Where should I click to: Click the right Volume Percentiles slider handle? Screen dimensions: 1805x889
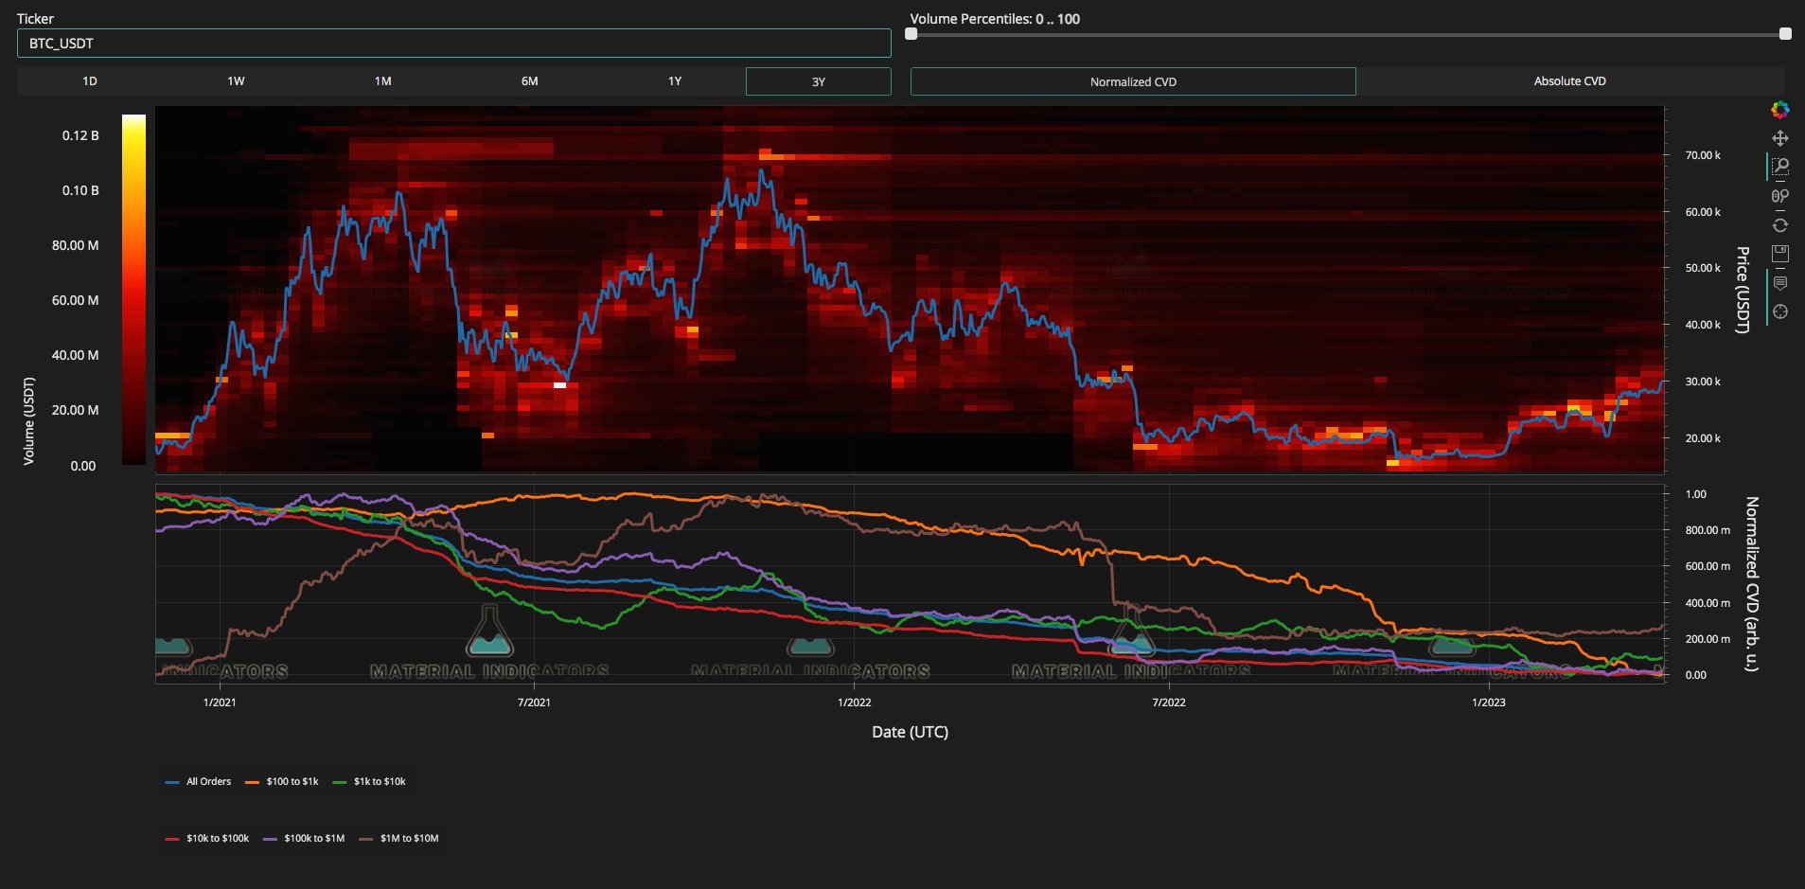coord(1784,34)
